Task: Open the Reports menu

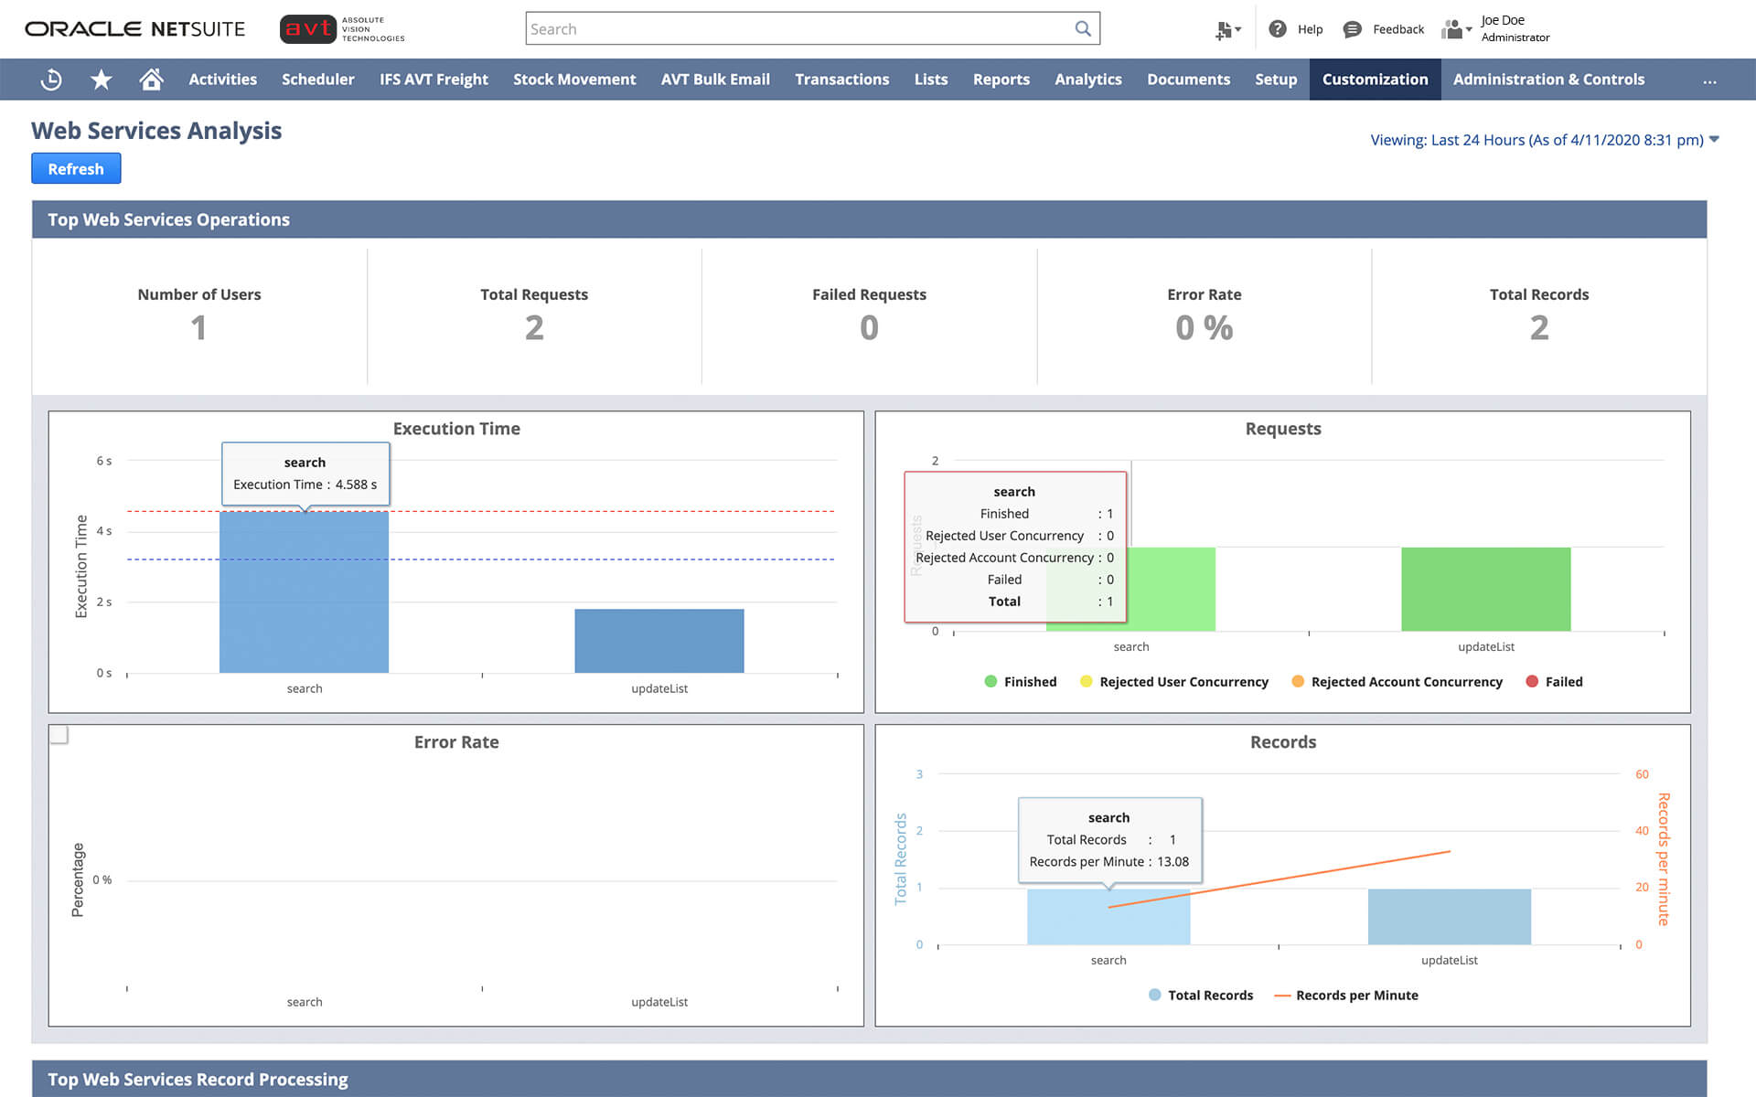Action: (x=1001, y=80)
